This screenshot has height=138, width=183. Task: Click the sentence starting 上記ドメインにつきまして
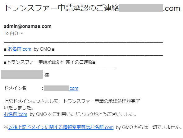coord(72,101)
